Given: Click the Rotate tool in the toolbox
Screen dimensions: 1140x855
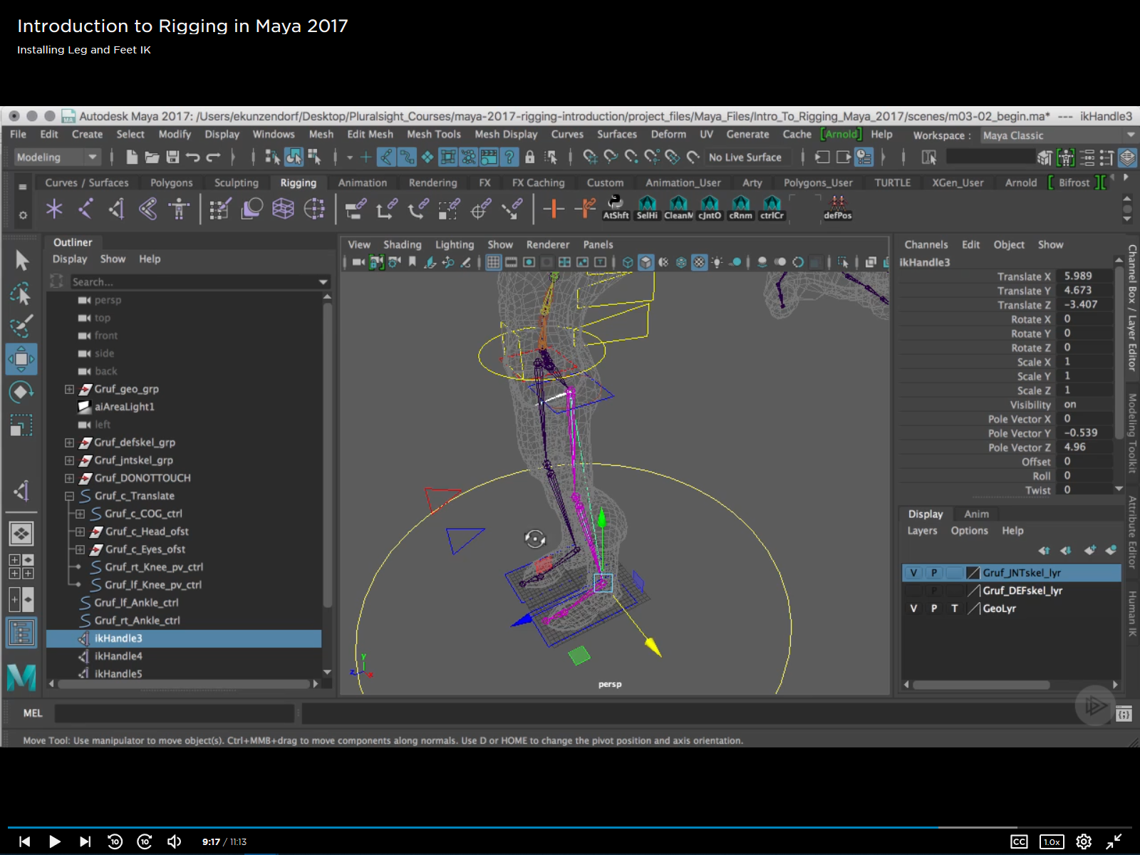Looking at the screenshot, I should point(21,392).
